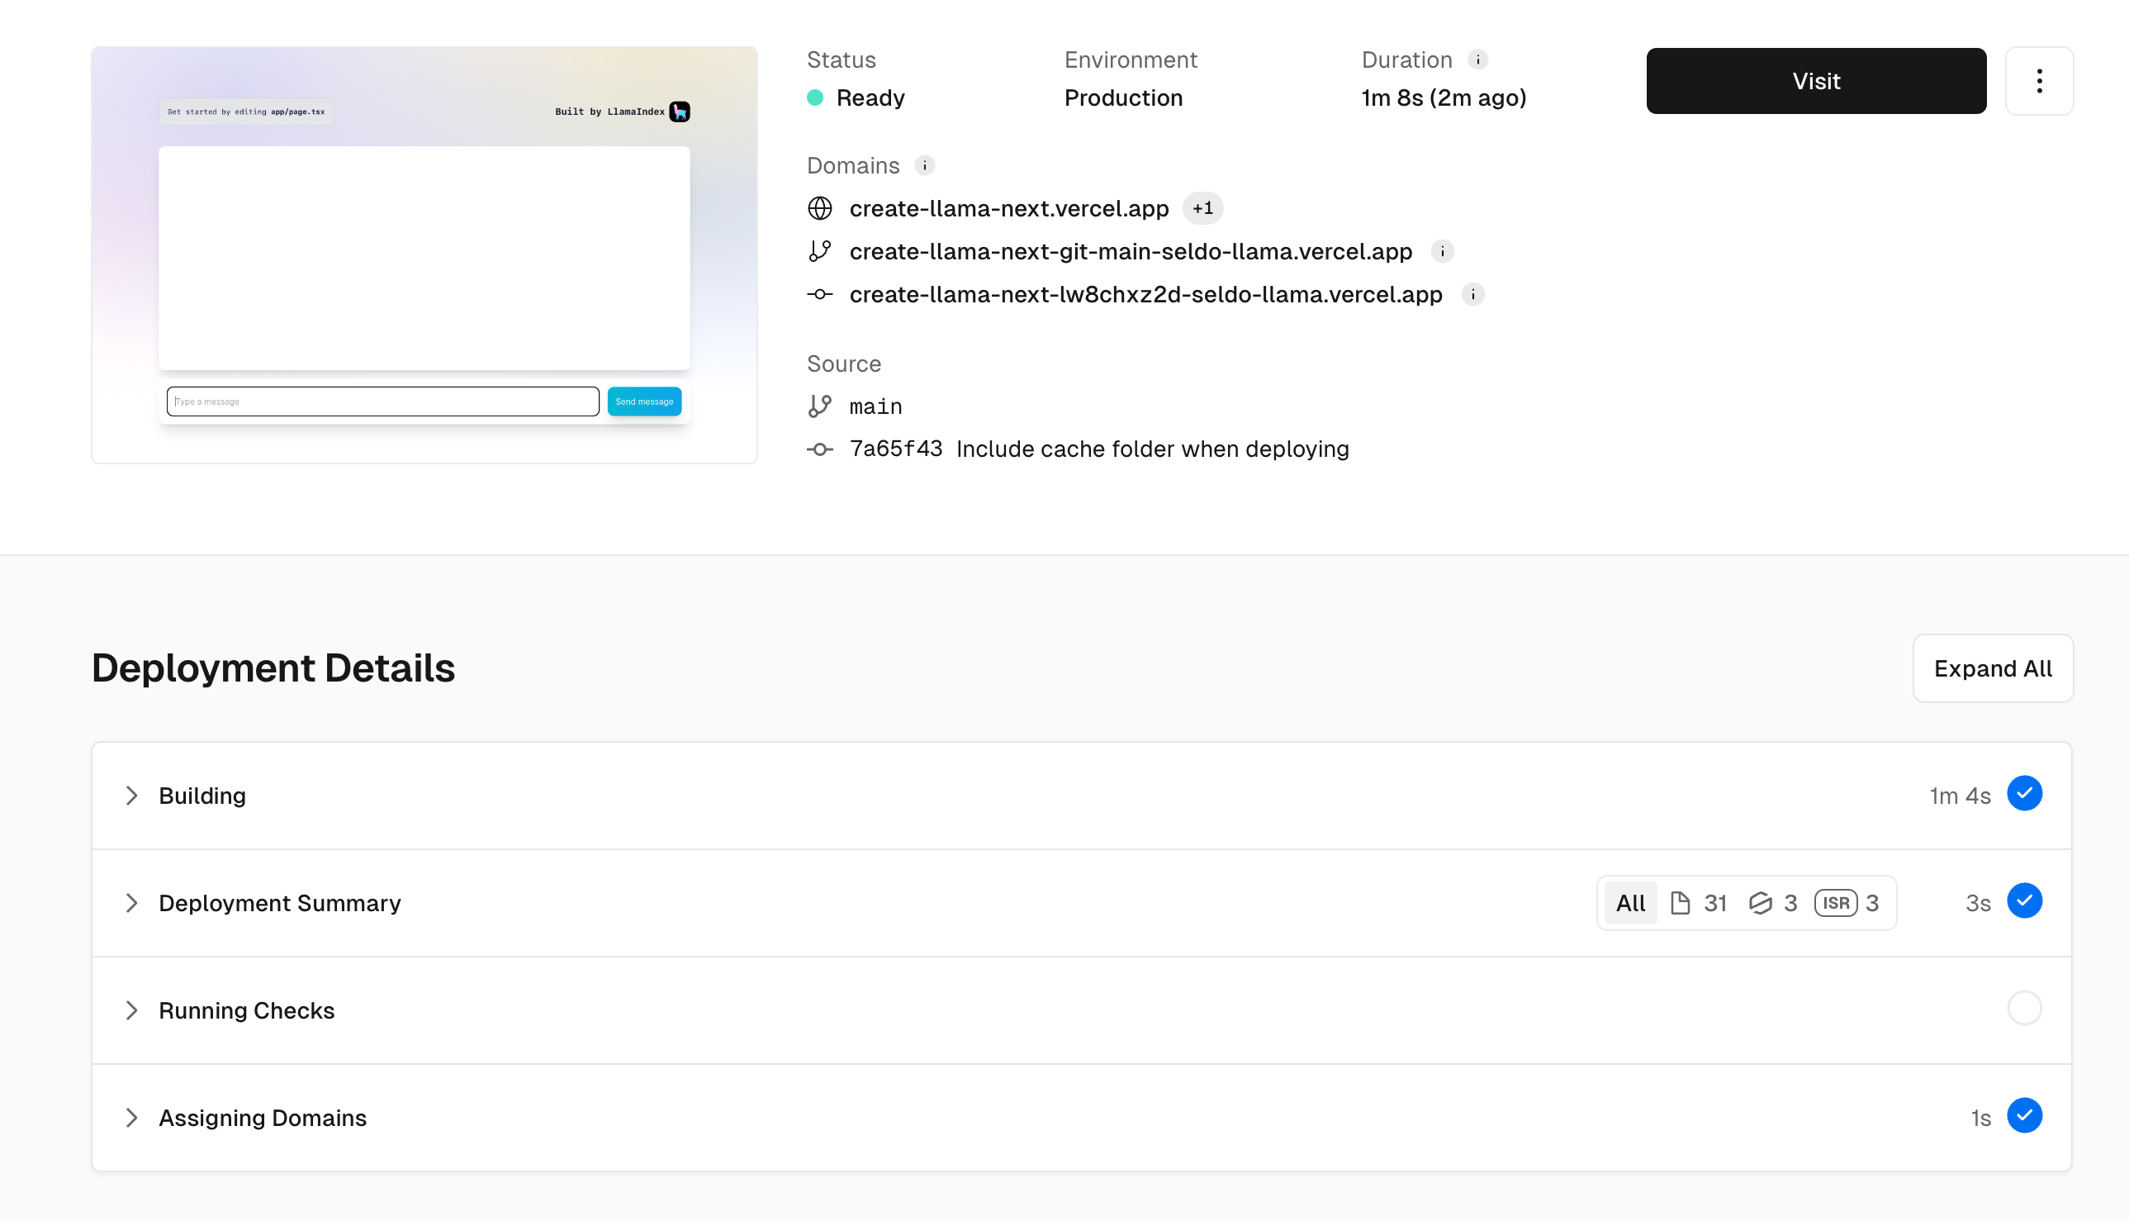Viewport: 2129px width, 1221px height.
Task: Click the globe icon next to production domain
Action: pos(820,208)
